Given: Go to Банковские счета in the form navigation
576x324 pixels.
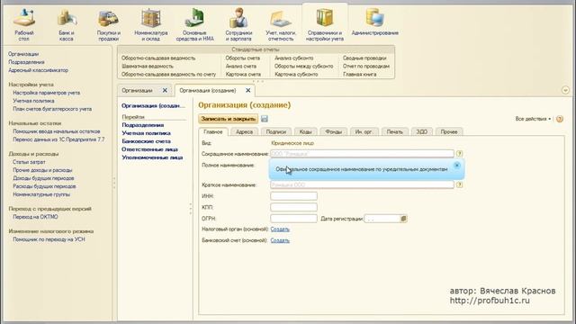Looking at the screenshot, I should tap(146, 141).
